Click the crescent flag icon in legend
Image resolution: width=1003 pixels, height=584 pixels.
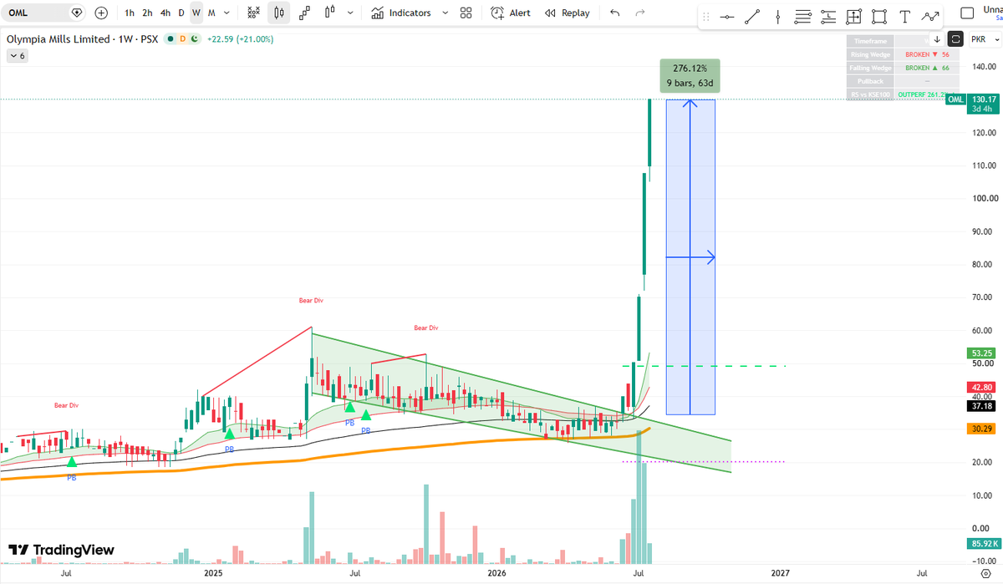pos(194,38)
